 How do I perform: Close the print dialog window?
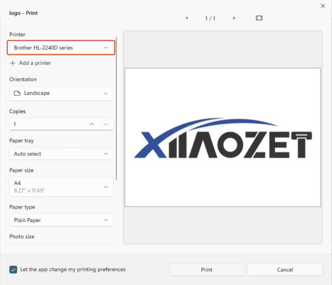coord(323,6)
